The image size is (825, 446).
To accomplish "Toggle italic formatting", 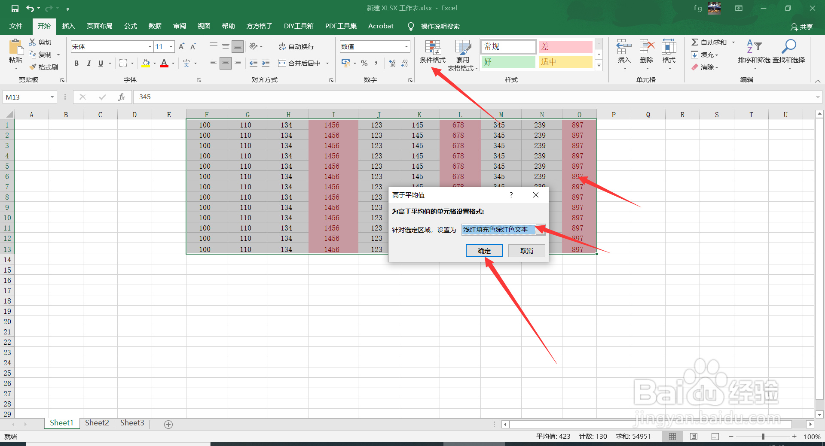I will [x=89, y=63].
